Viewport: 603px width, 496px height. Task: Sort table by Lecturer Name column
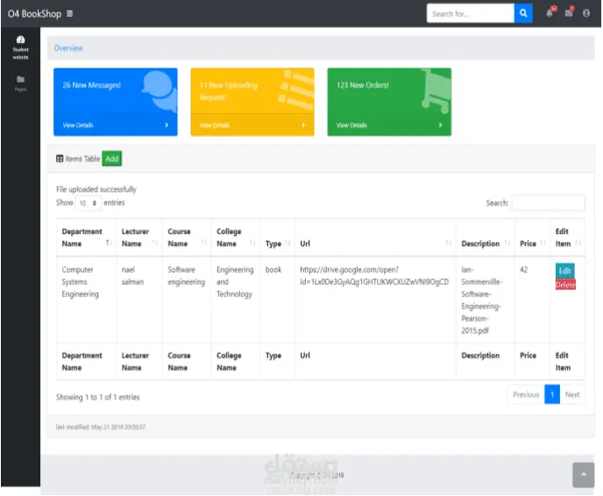[139, 237]
